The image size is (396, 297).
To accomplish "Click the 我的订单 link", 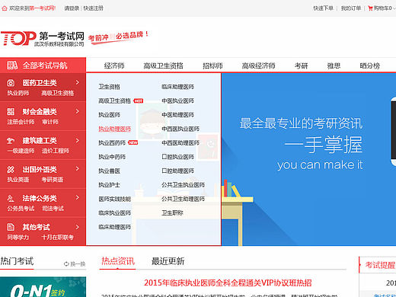I will (351, 8).
